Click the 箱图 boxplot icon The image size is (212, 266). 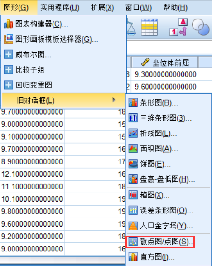point(133,195)
